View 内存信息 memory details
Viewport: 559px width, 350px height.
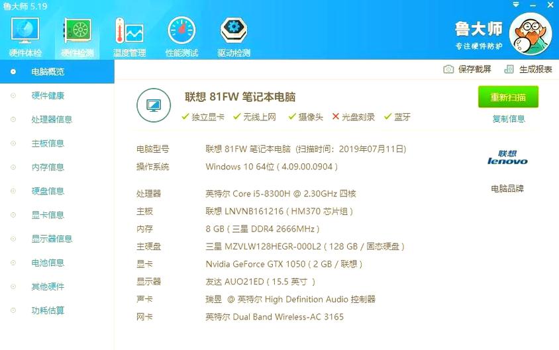[x=48, y=167]
